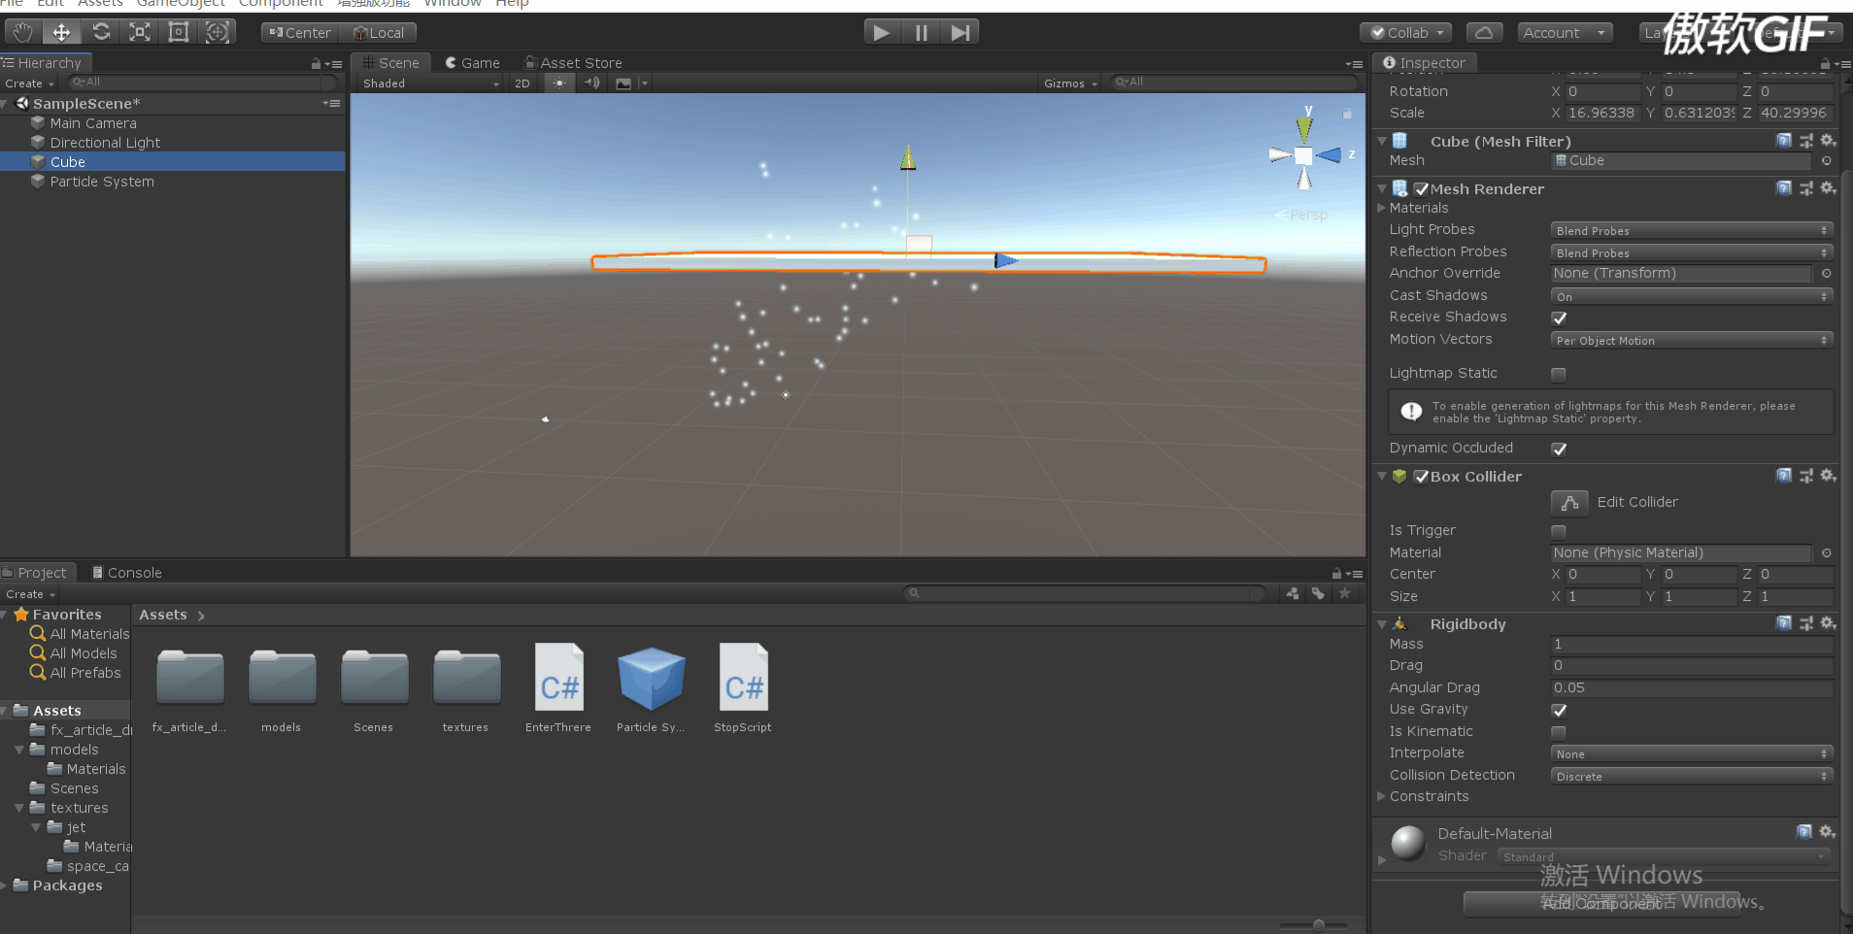Image resolution: width=1853 pixels, height=934 pixels.
Task: Select the combined Transform tool
Action: 218,32
